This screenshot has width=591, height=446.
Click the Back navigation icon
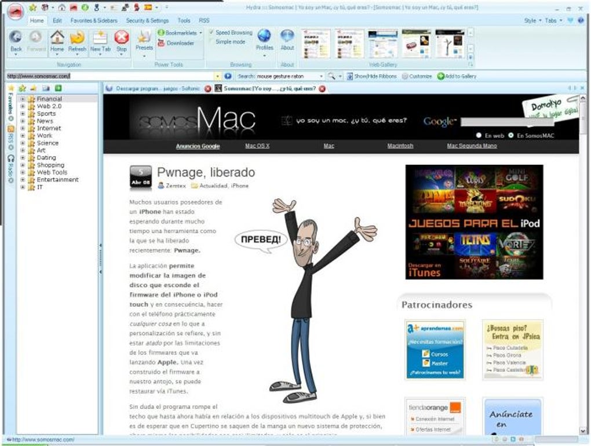point(16,37)
